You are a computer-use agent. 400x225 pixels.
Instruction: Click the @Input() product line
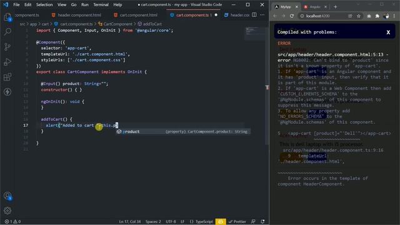click(74, 84)
